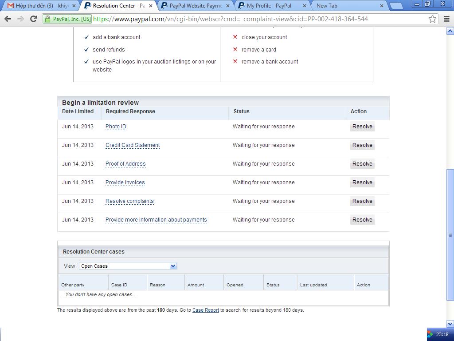
Task: Click the Status header in limitation review
Action: click(242, 111)
